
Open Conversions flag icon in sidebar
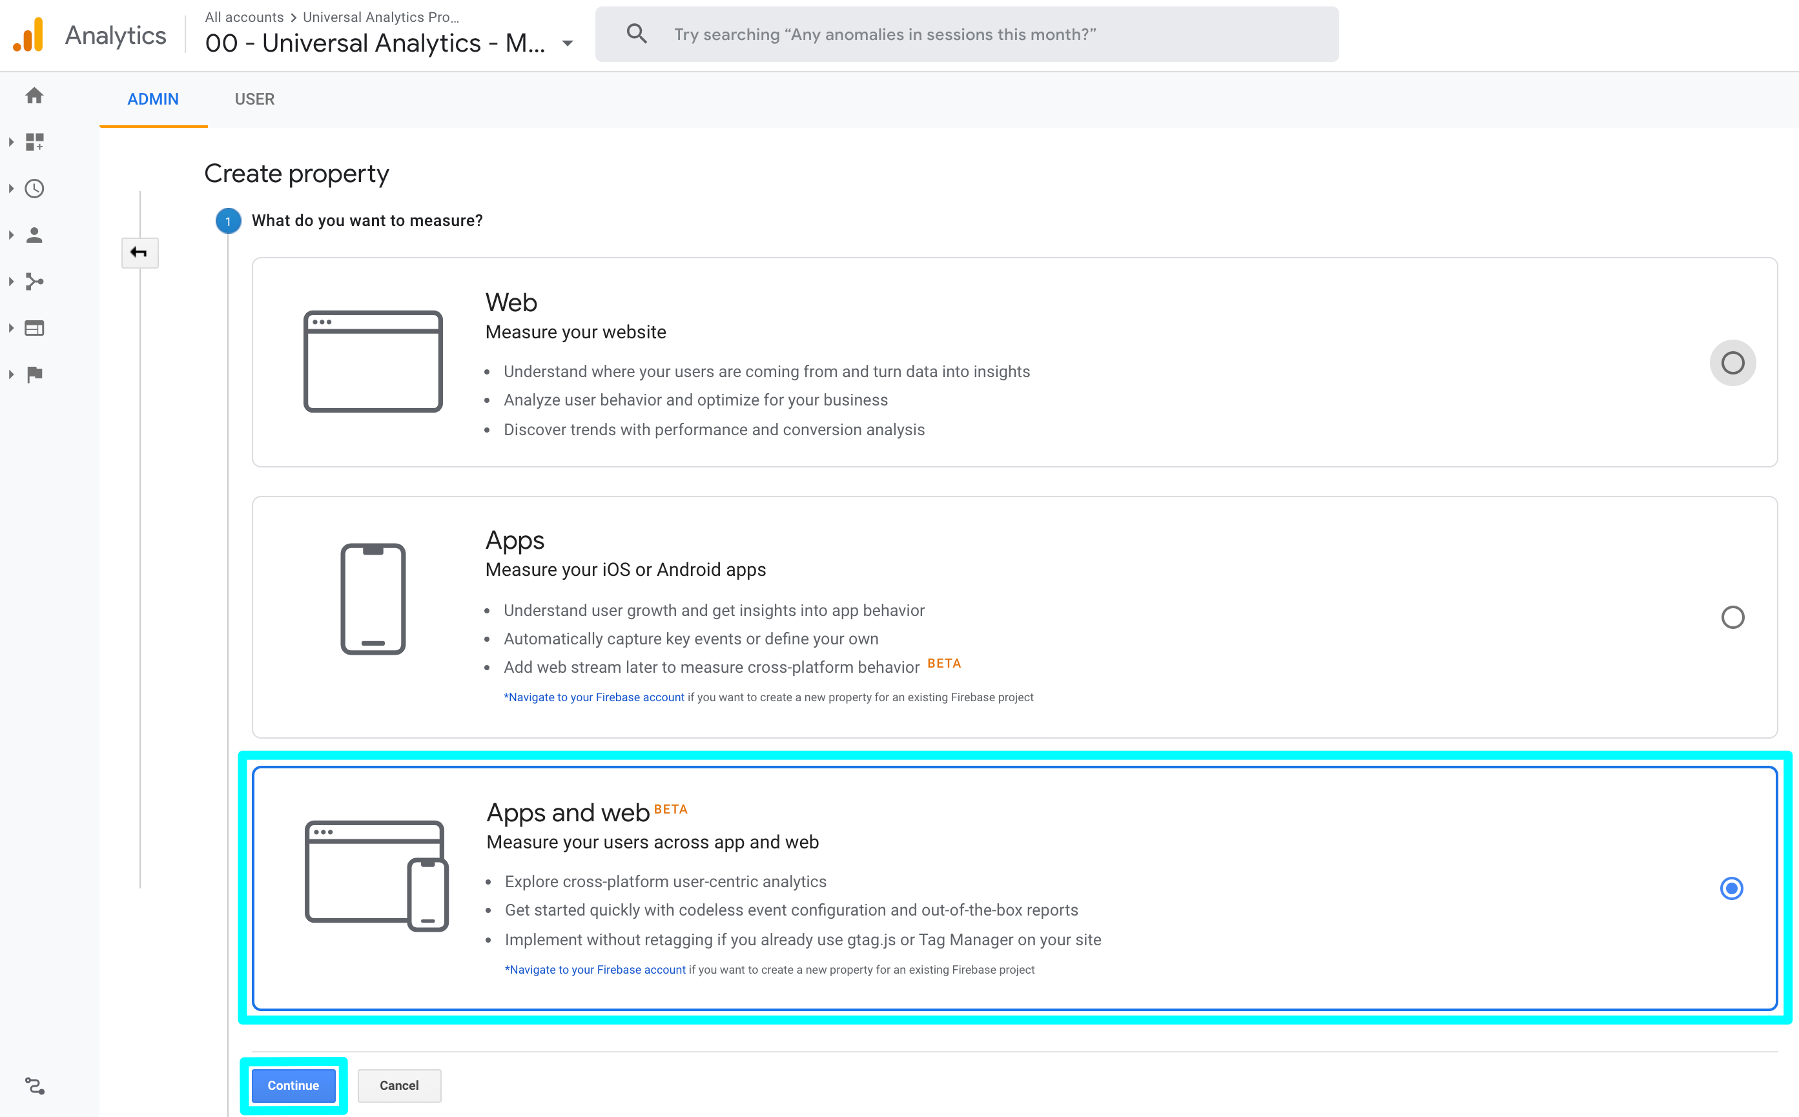[x=34, y=374]
